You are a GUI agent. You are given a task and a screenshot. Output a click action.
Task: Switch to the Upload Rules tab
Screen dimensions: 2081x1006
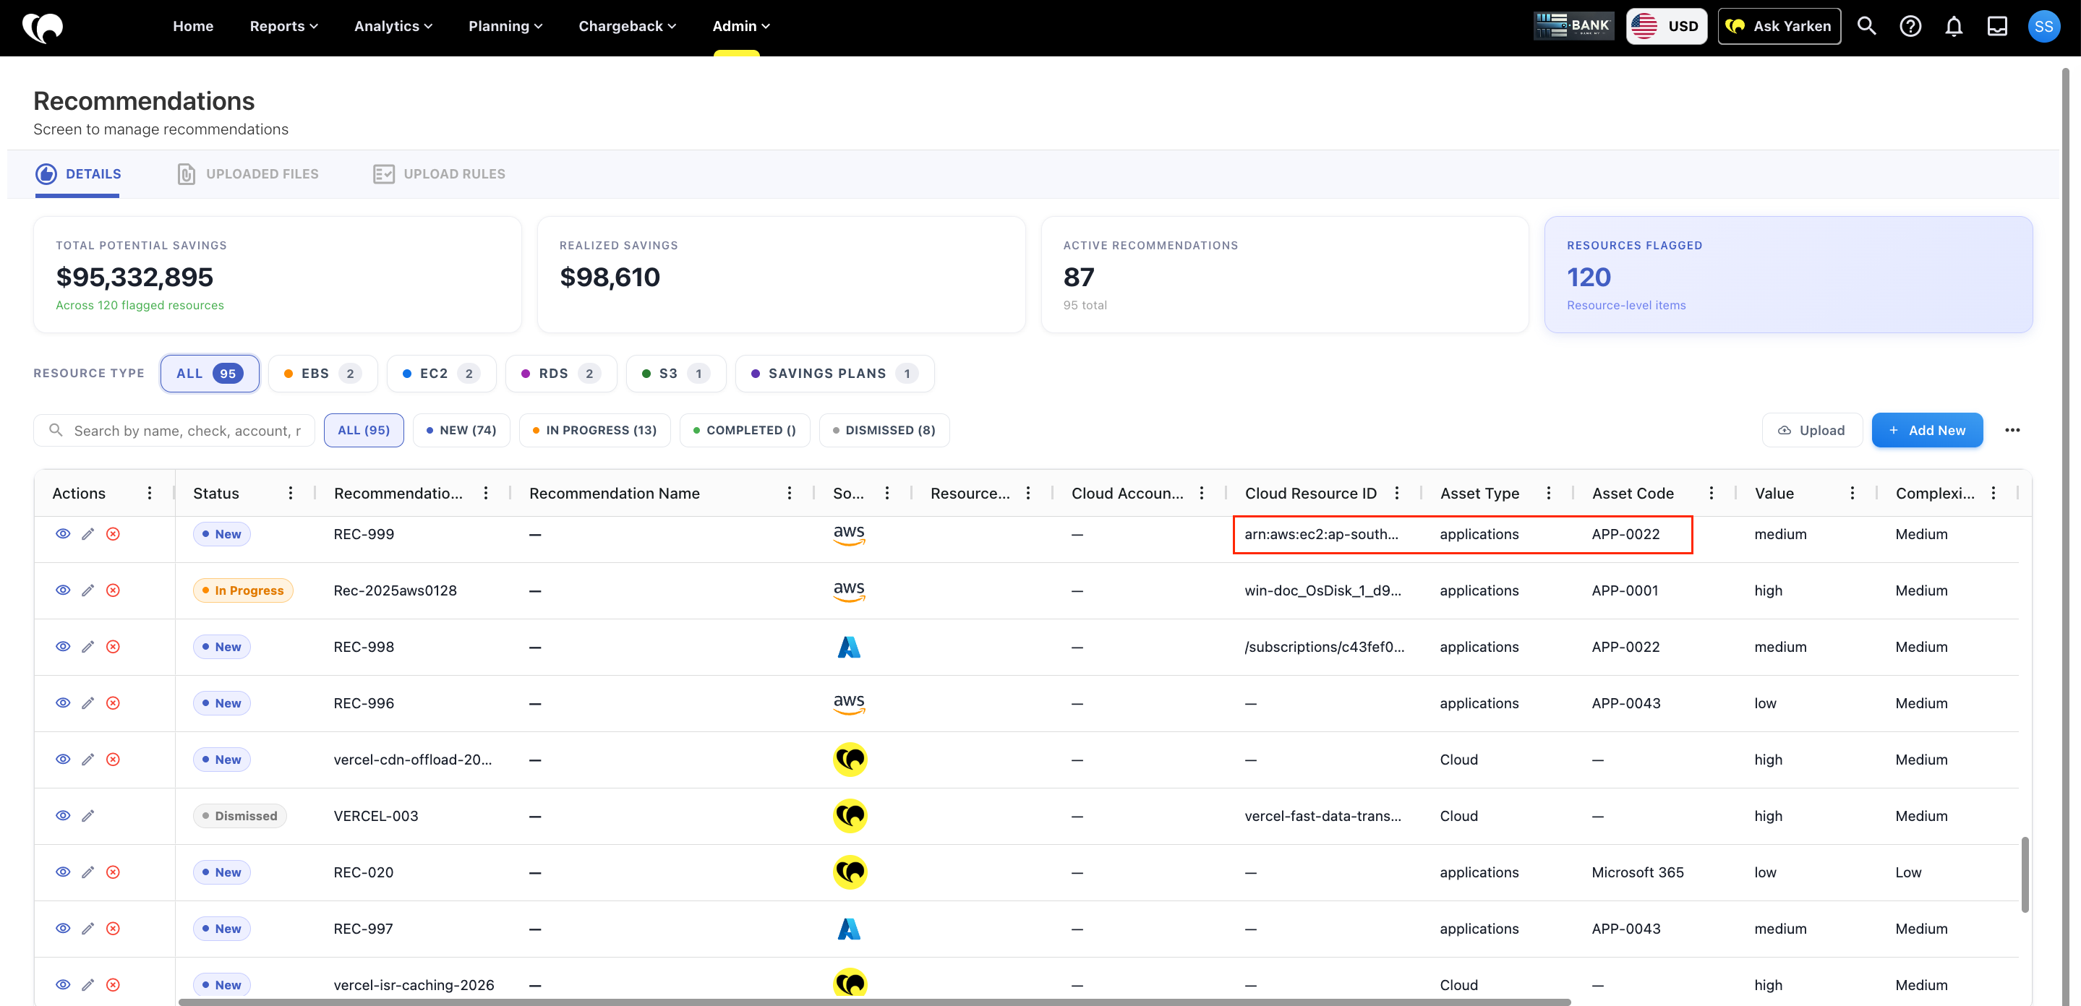pyautogui.click(x=440, y=173)
